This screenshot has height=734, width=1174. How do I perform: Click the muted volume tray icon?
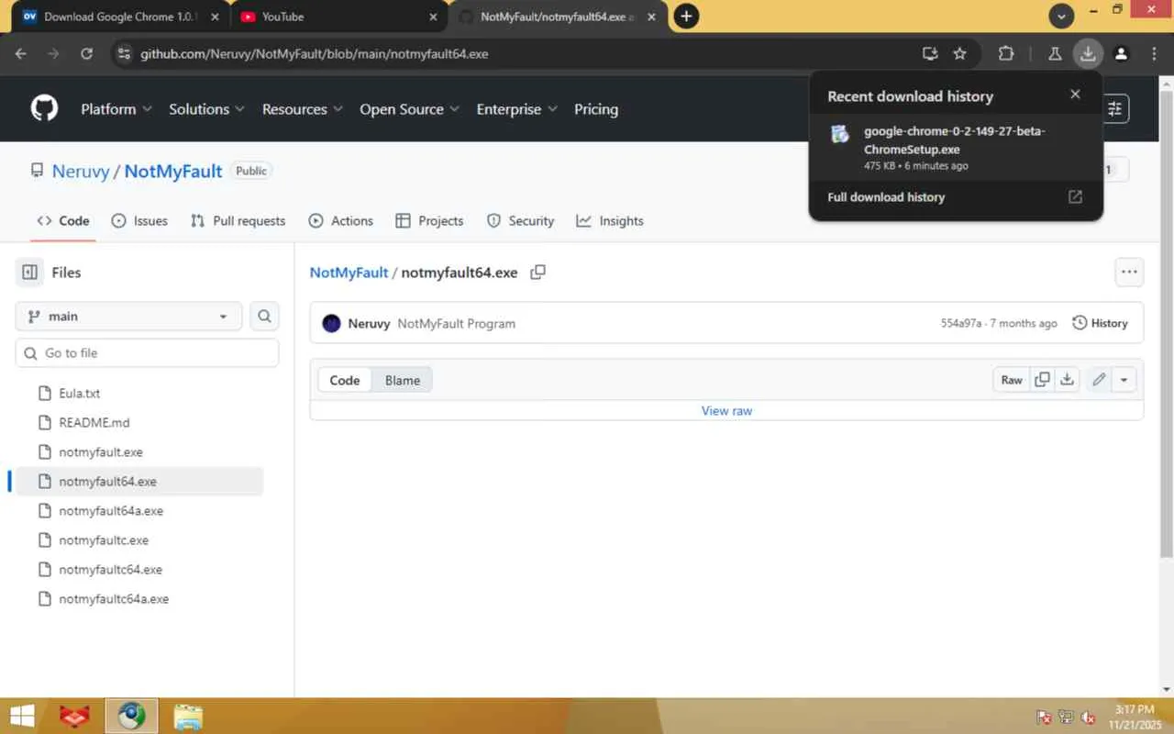pyautogui.click(x=1090, y=717)
